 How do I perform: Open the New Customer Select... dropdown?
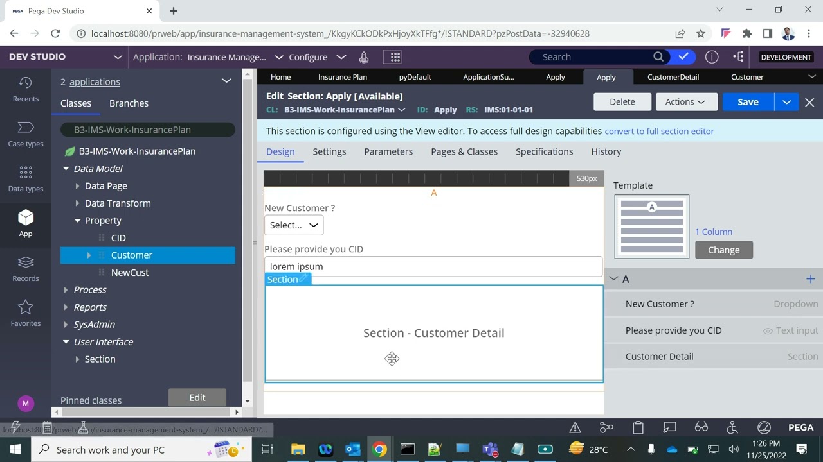click(x=294, y=225)
